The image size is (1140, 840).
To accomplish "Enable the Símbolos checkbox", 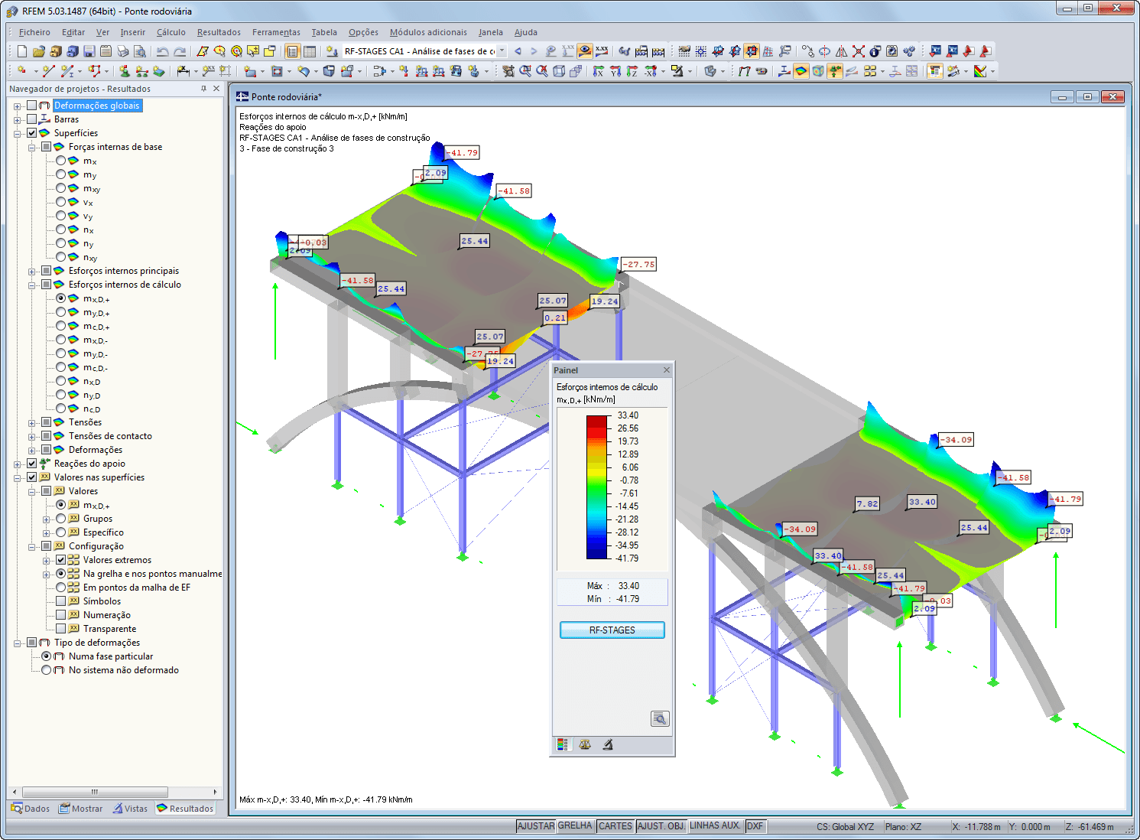I will [x=61, y=601].
